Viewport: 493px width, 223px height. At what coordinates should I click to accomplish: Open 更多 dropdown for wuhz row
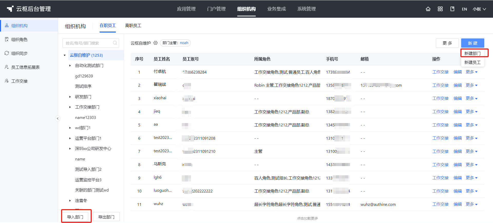[471, 204]
